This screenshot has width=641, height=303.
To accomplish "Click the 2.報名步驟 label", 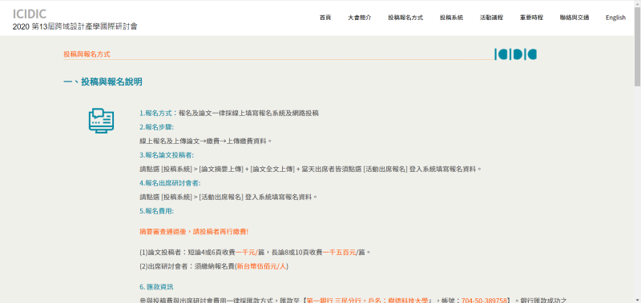I will coord(156,127).
